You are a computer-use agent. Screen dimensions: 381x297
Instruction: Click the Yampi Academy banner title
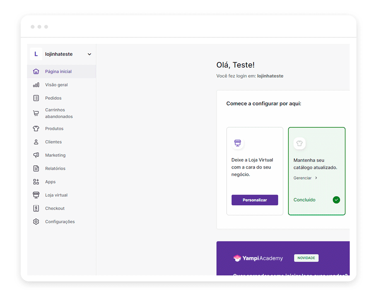(x=263, y=258)
